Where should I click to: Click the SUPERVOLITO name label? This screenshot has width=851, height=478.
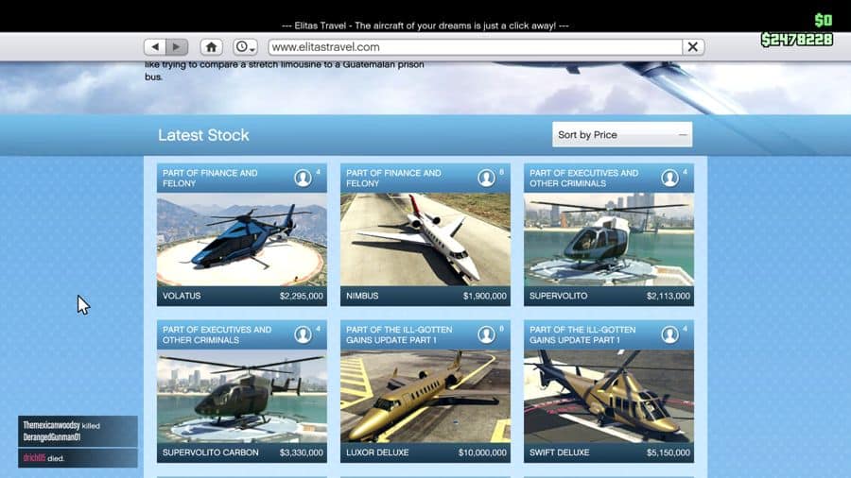click(x=558, y=296)
